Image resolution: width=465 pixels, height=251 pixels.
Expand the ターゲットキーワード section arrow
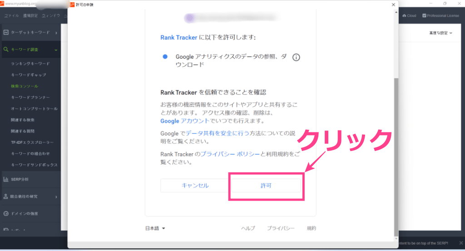coord(56,33)
